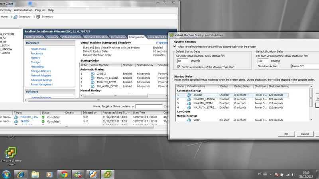This screenshot has width=319, height=179.
Task: Switch to the Summary tab
Action: [53, 37]
